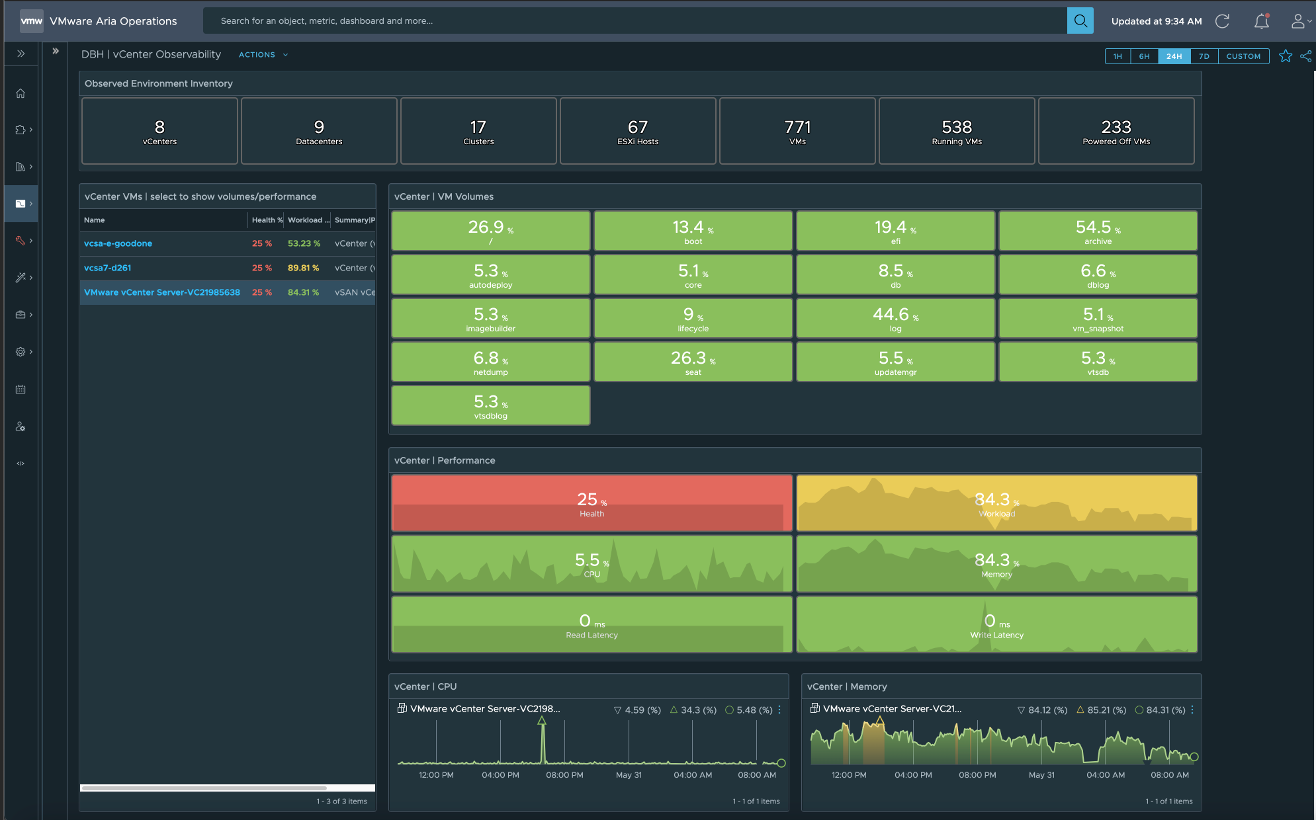Select the 6H time range tab

pos(1144,56)
